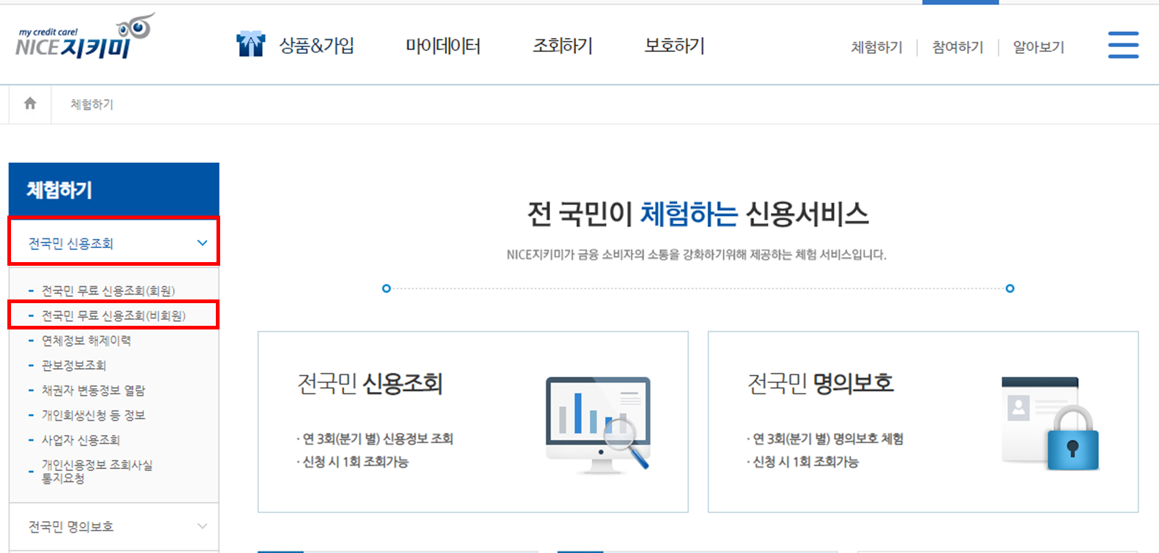The image size is (1159, 553).
Task: Select the 알아보기 top navigation link
Action: [x=1038, y=47]
